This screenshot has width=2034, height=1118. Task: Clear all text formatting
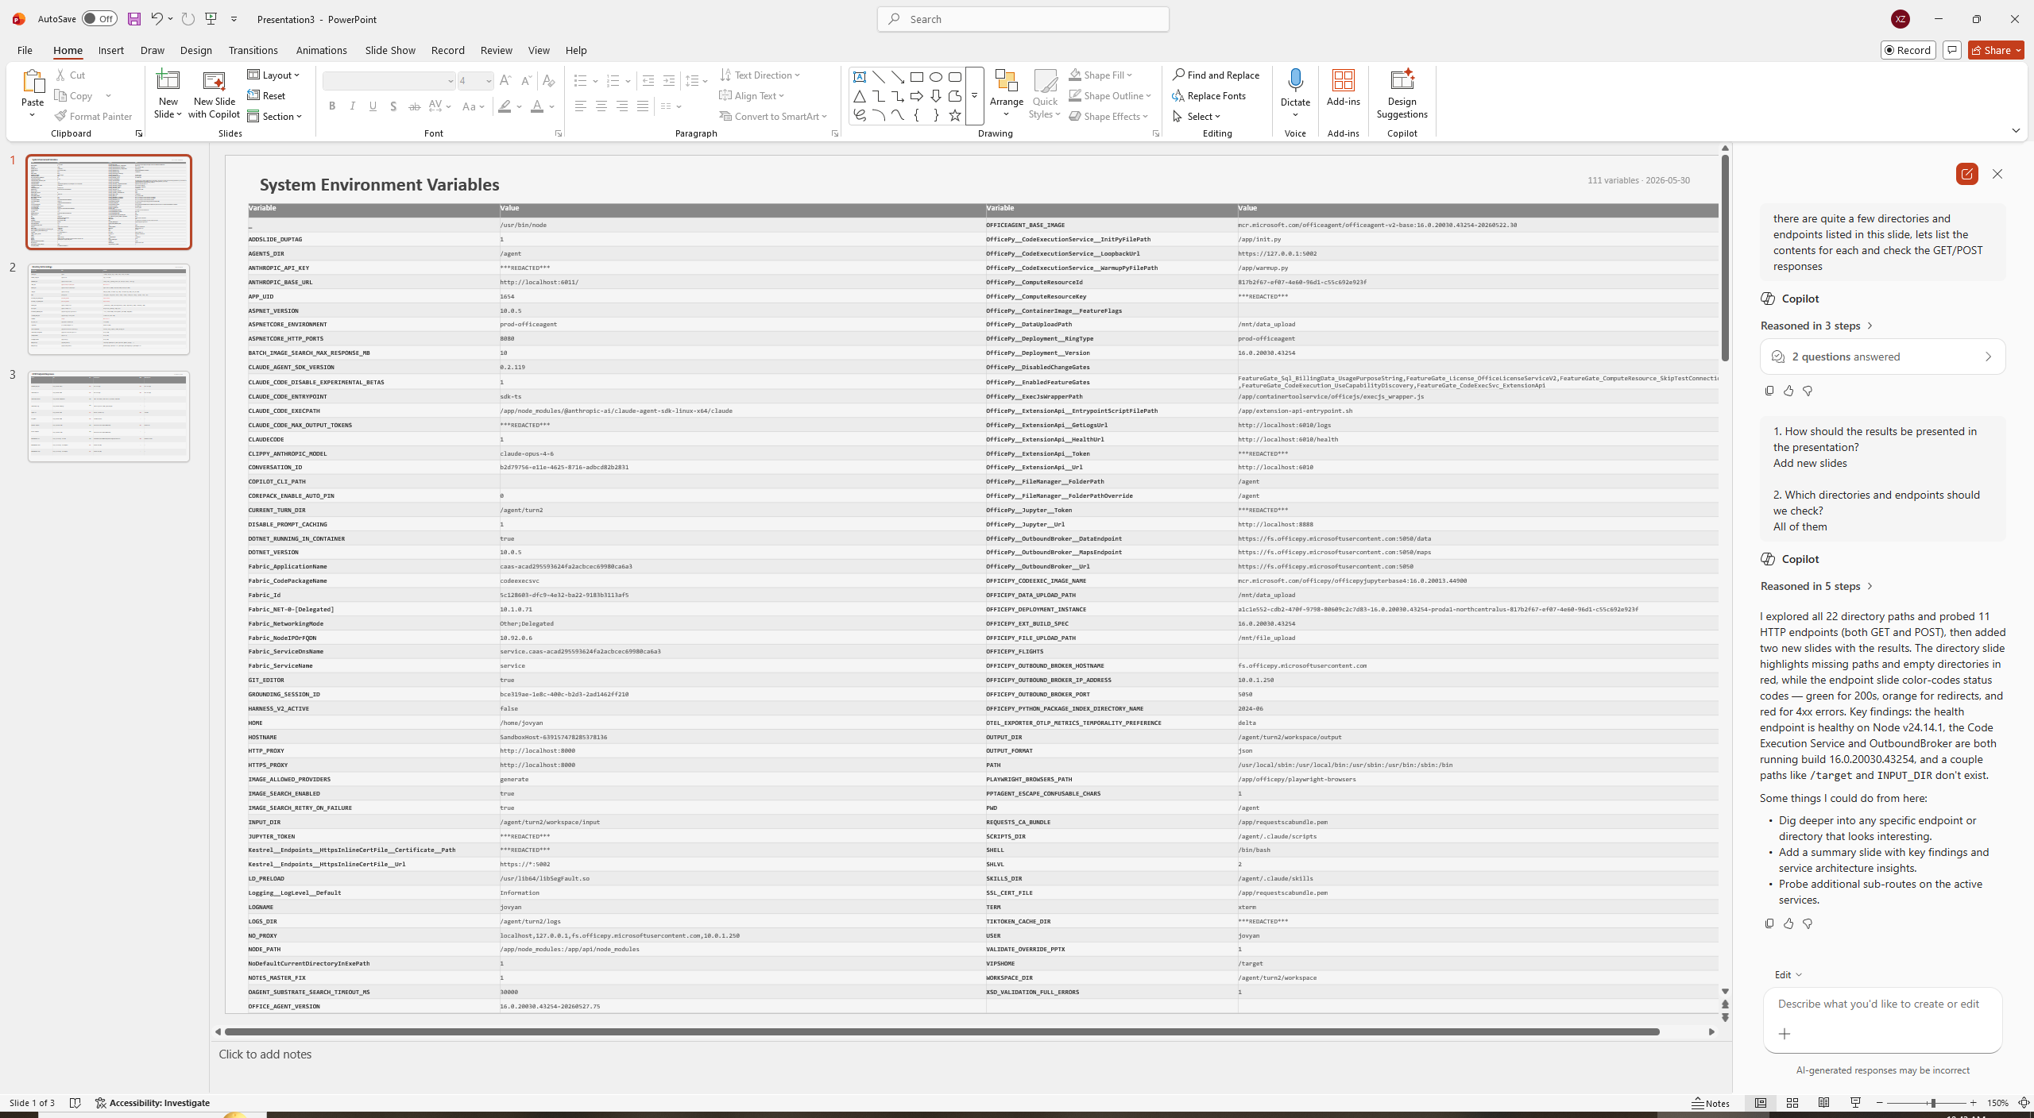548,81
